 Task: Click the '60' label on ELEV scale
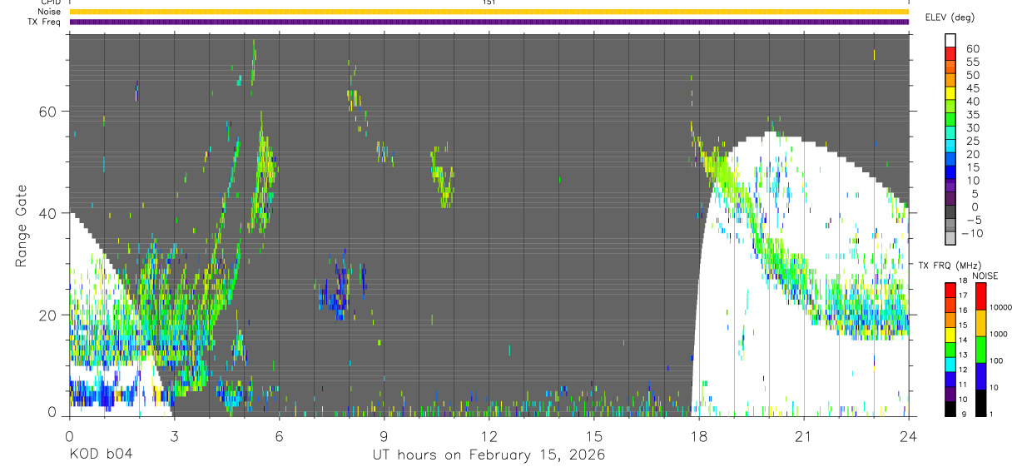pyautogui.click(x=971, y=48)
